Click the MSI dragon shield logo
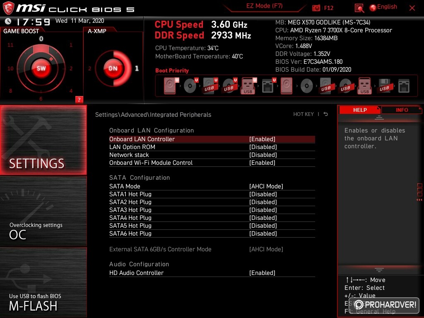424x318 pixels. 8,8
